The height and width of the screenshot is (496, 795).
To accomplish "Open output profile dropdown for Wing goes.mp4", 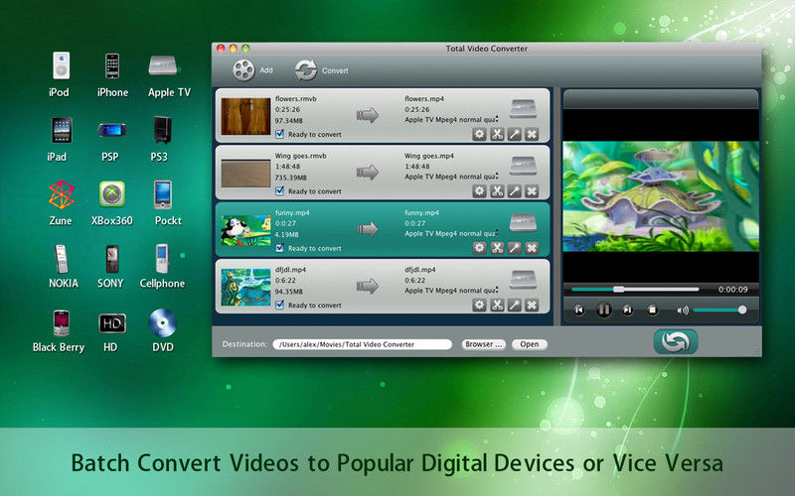I will click(x=451, y=177).
